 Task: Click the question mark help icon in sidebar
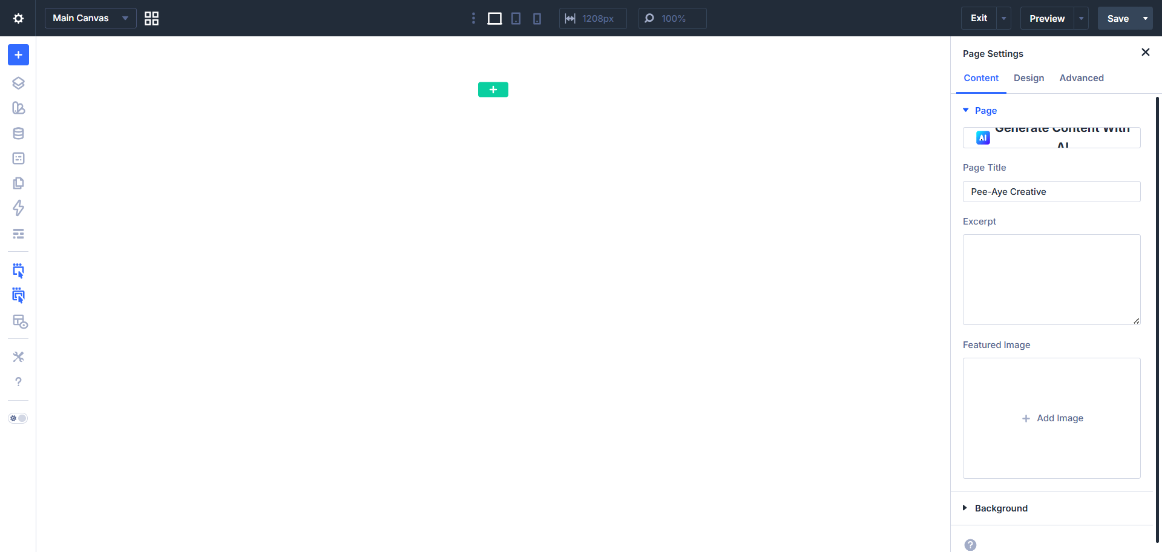click(18, 382)
